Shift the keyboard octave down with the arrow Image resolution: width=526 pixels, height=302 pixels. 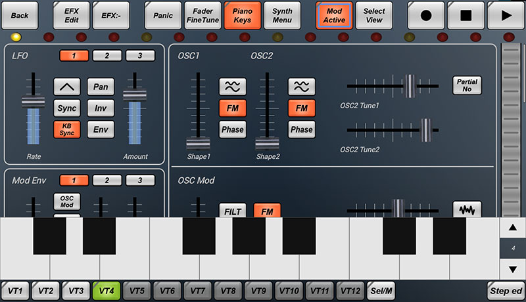pos(513,269)
